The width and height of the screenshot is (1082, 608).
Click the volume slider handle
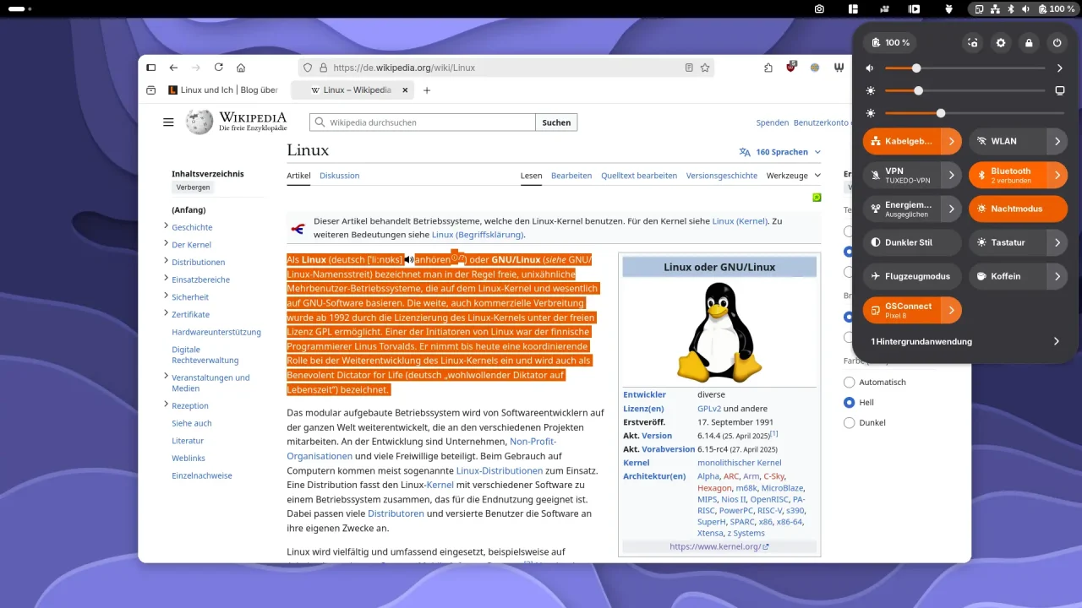tap(916, 68)
